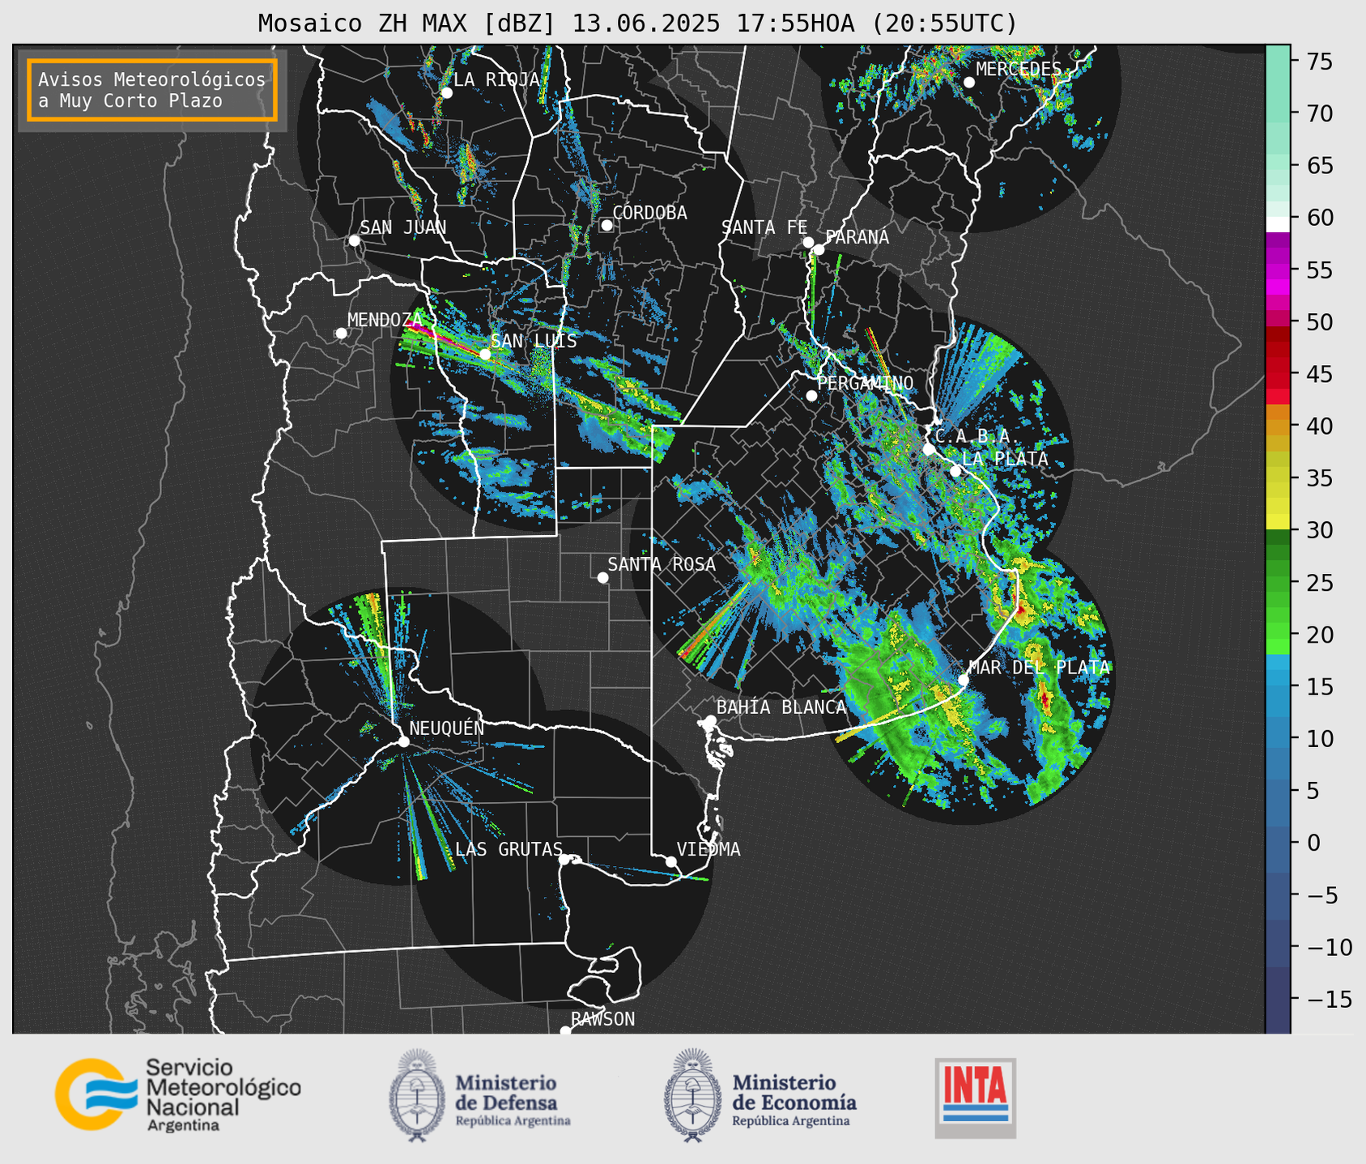Click the CÓRDOBA city marker dot
Viewport: 1366px width, 1164px height.
[606, 225]
